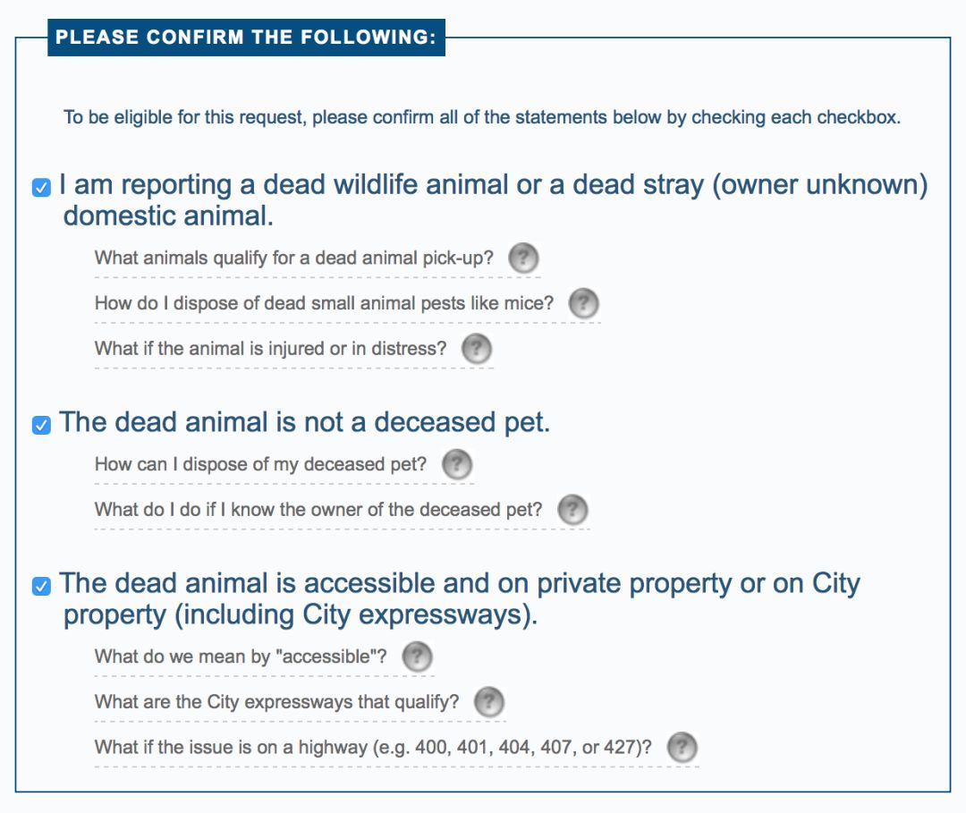Uncheck the accessible on private or City property checkbox
Screen dimensions: 966x813
tap(41, 586)
